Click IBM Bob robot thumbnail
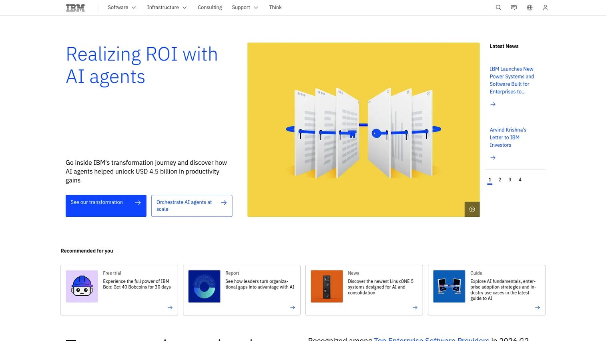Viewport: 606px width, 341px height. [x=82, y=286]
